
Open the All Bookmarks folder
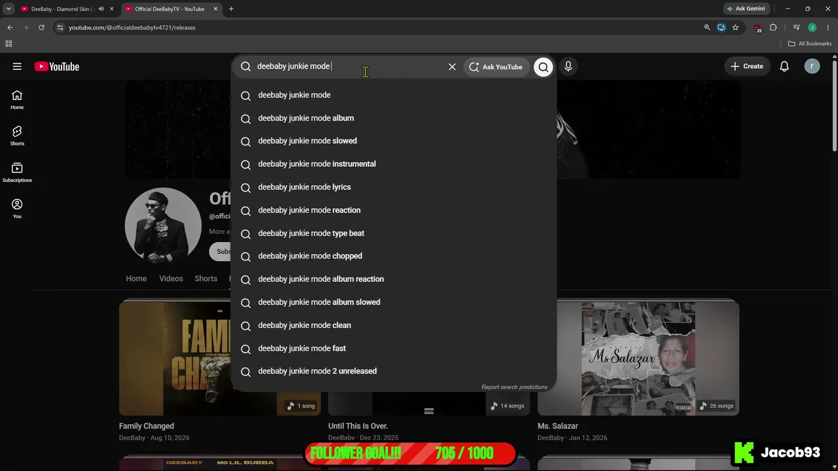pos(810,44)
